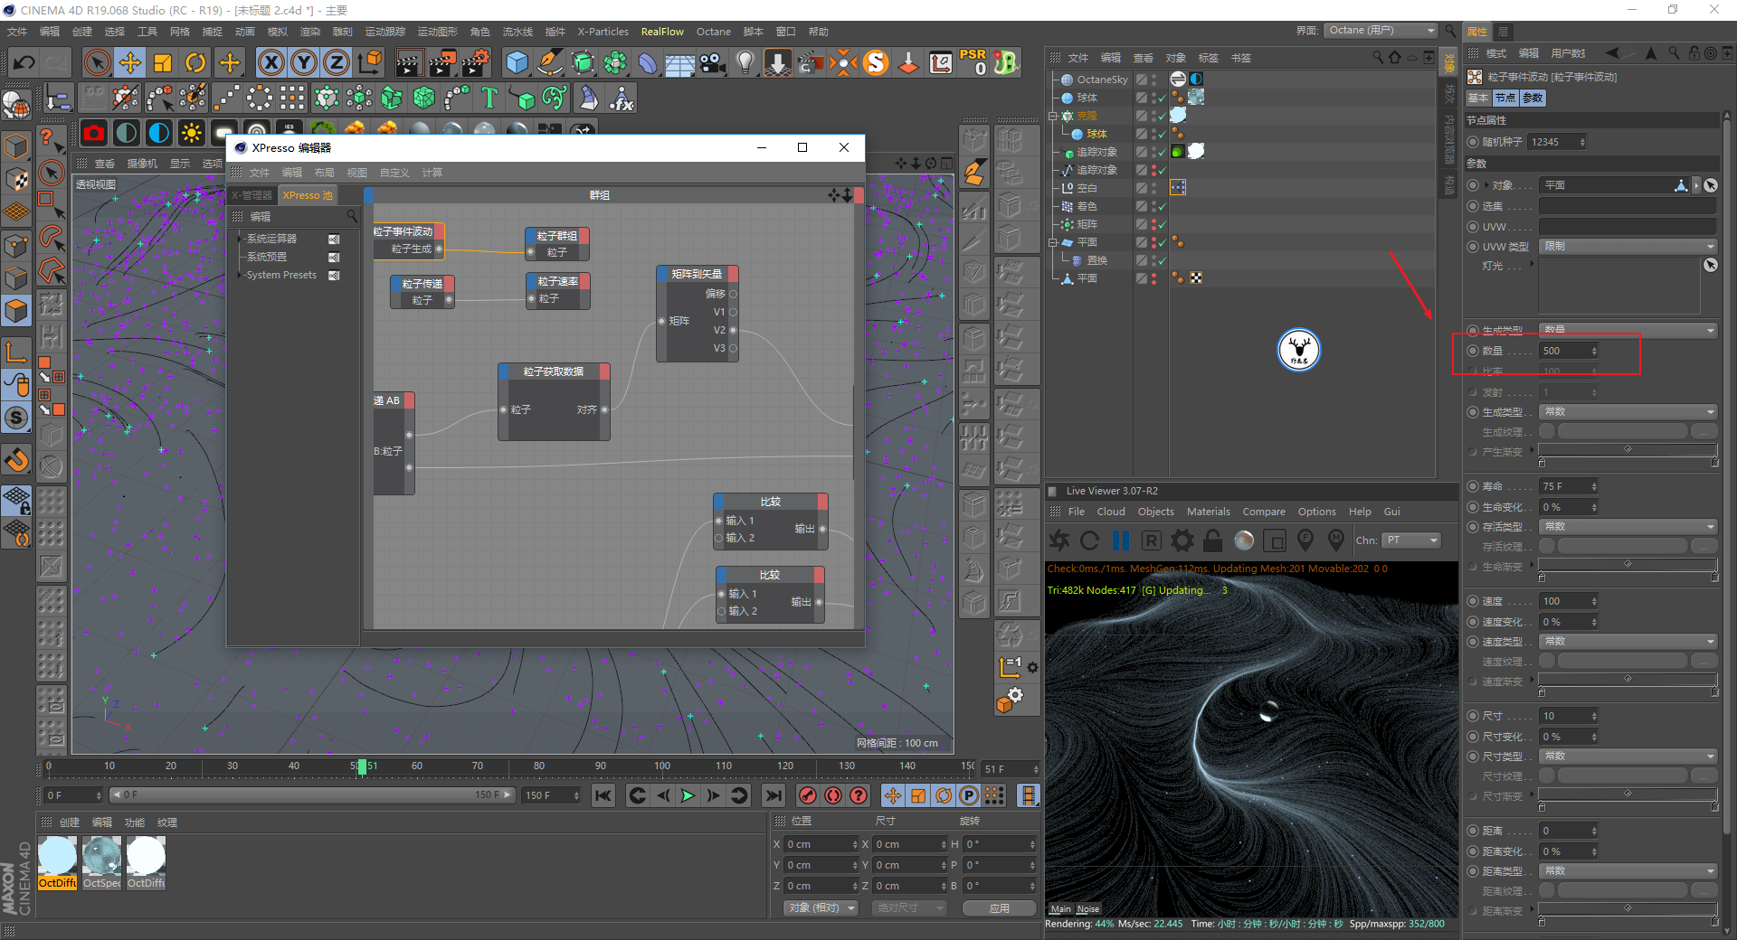This screenshot has width=1737, height=940.
Task: Click the Render View clapperboard icon
Action: click(409, 62)
